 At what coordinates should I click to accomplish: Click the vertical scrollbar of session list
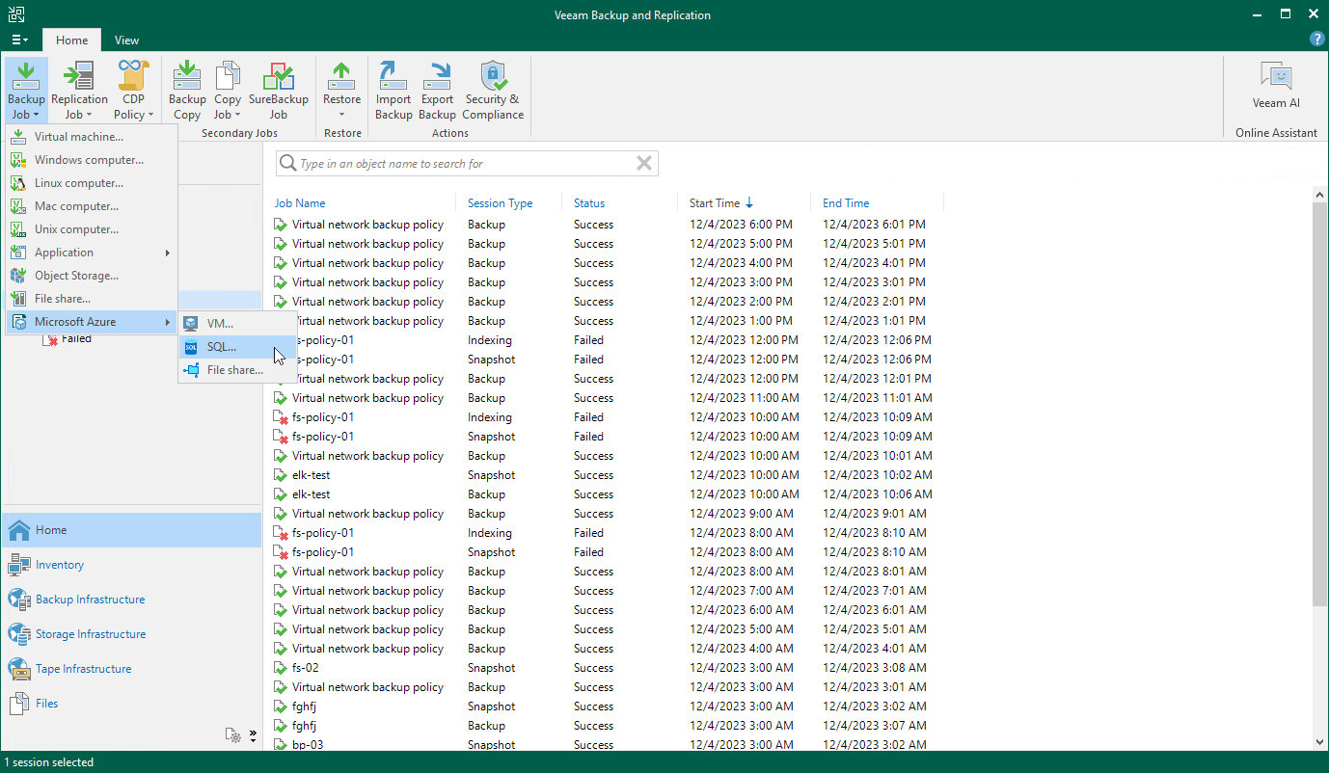(x=1320, y=405)
